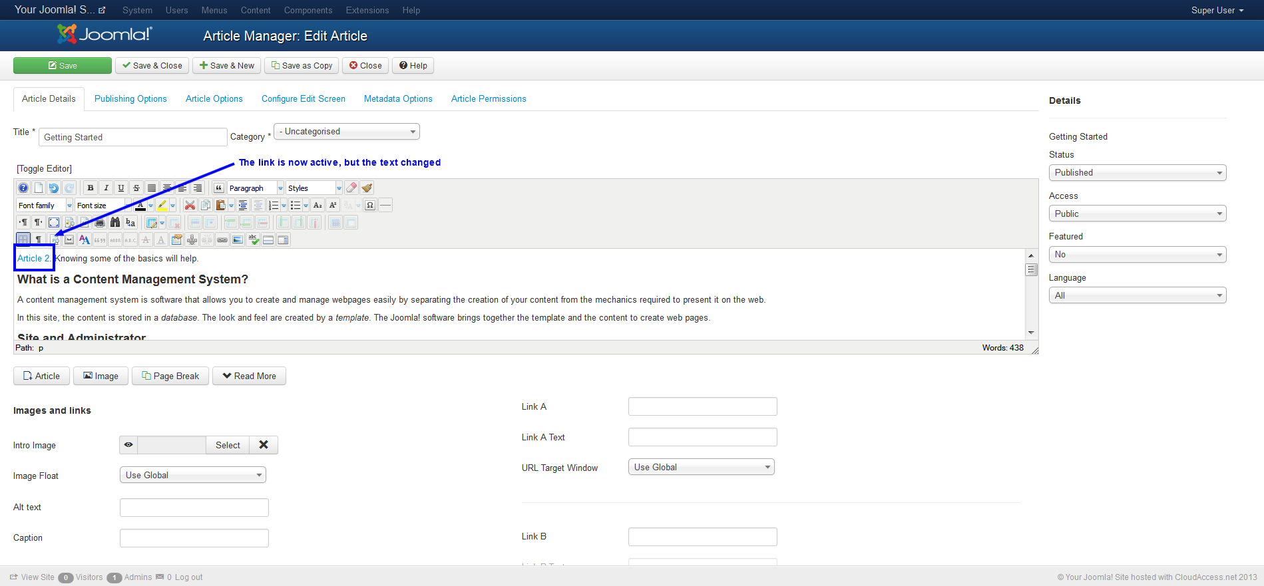Expand the Super User menu
1264x586 pixels.
point(1217,10)
